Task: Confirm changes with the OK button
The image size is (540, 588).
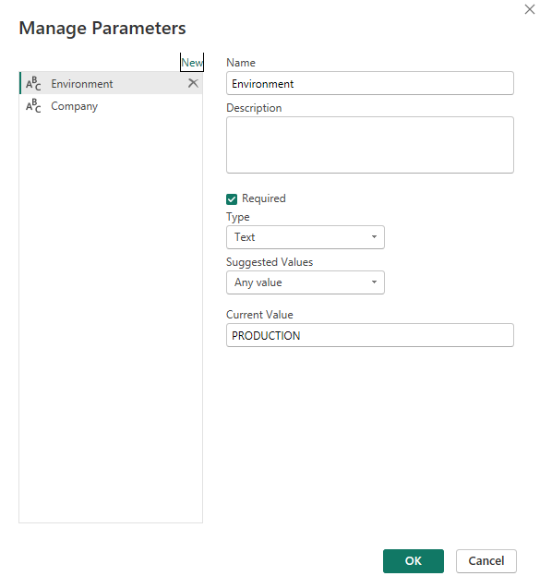Action: (x=414, y=561)
